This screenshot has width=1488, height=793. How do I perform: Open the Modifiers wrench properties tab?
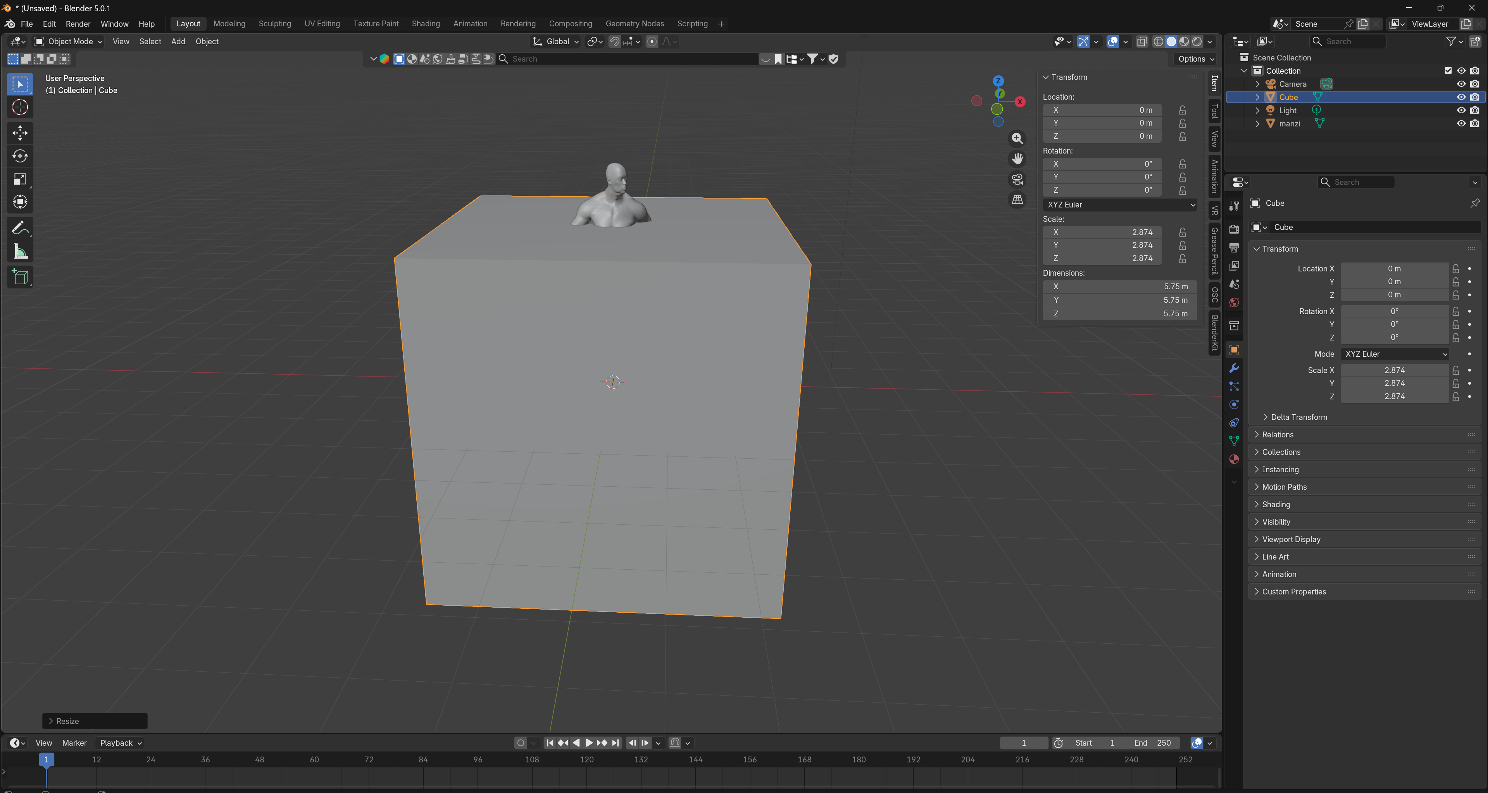pos(1235,368)
